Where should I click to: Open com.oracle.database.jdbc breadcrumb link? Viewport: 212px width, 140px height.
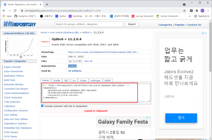(65, 32)
